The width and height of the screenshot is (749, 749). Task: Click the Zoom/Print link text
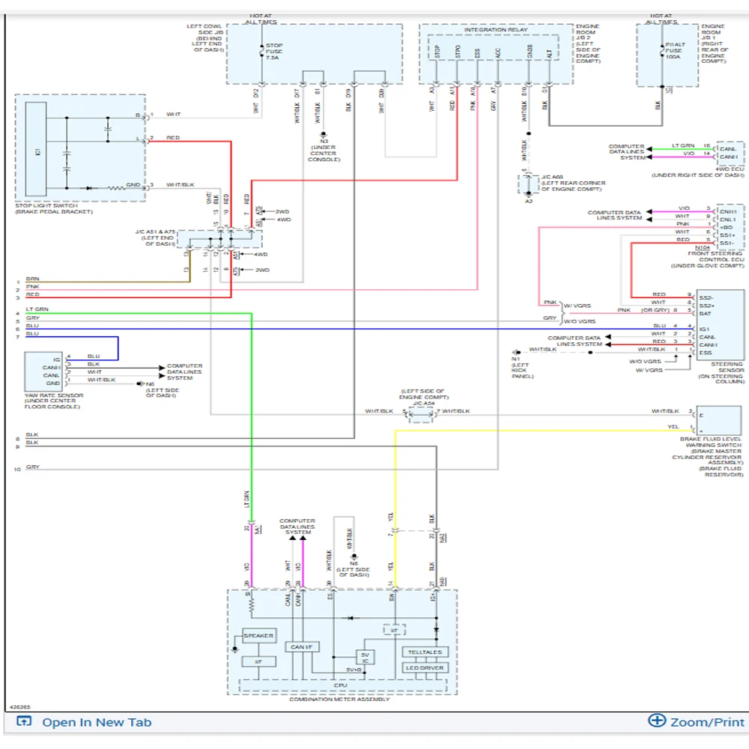tap(708, 722)
